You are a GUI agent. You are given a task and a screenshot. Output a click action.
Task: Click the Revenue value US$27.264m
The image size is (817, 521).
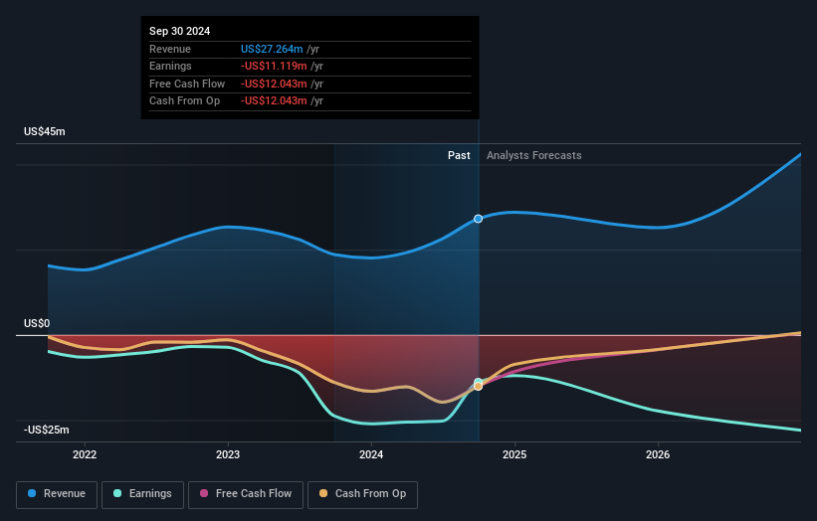pos(272,49)
